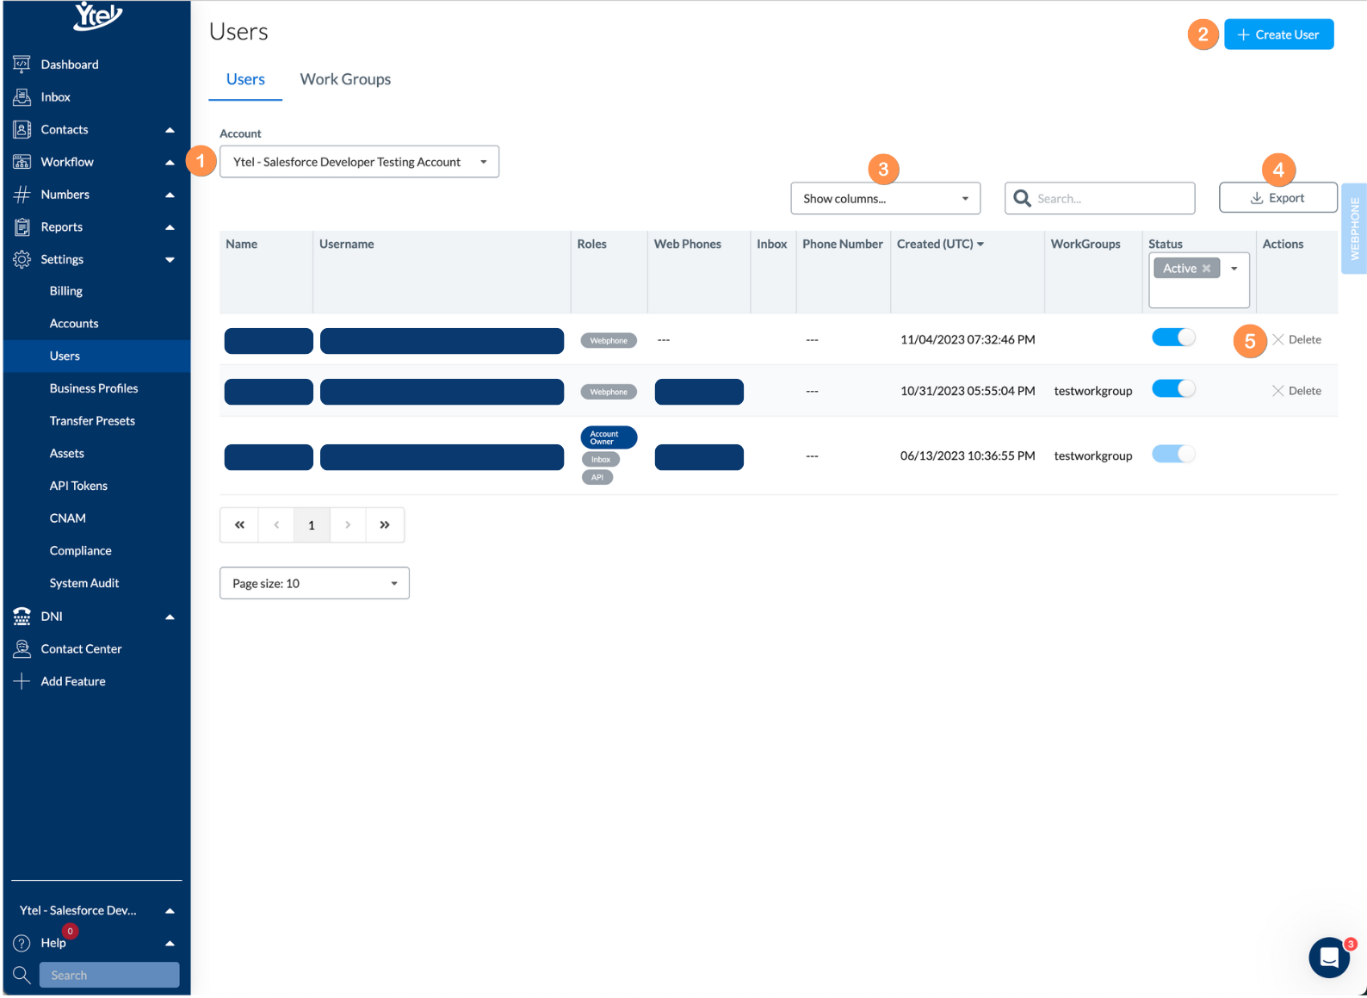The width and height of the screenshot is (1367, 998).
Task: Click the Inbox icon in the sidebar
Action: click(22, 96)
